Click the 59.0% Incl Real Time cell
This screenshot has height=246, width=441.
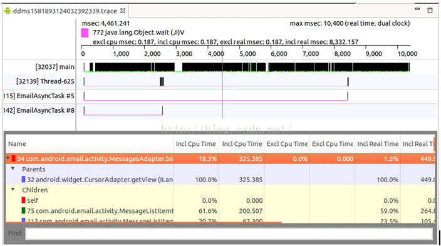pyautogui.click(x=389, y=211)
